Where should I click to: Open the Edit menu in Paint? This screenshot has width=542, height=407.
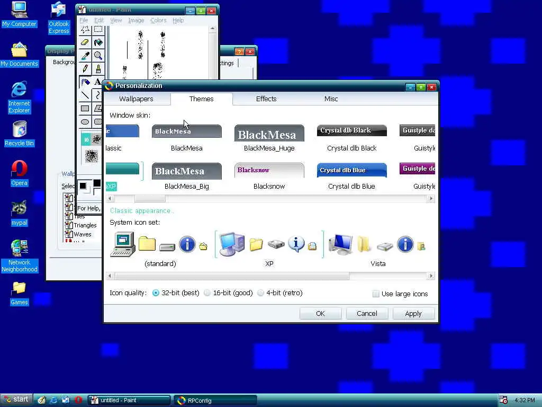(x=99, y=21)
